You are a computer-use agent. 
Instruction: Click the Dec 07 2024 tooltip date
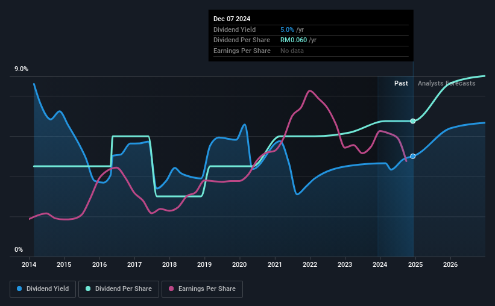232,19
